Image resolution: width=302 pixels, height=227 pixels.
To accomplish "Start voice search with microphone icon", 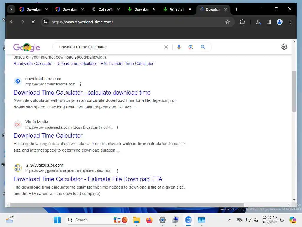I will click(x=179, y=47).
